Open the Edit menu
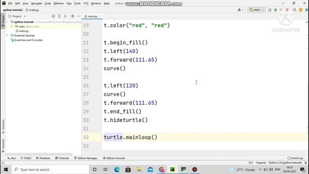309x174 pixels. [17, 3]
